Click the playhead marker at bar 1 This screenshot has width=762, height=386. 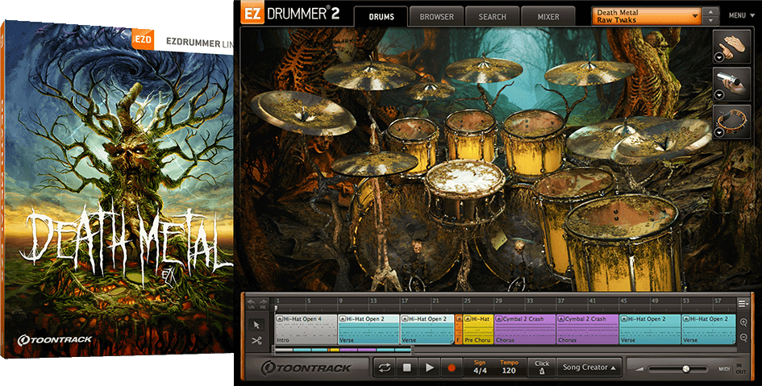point(276,308)
